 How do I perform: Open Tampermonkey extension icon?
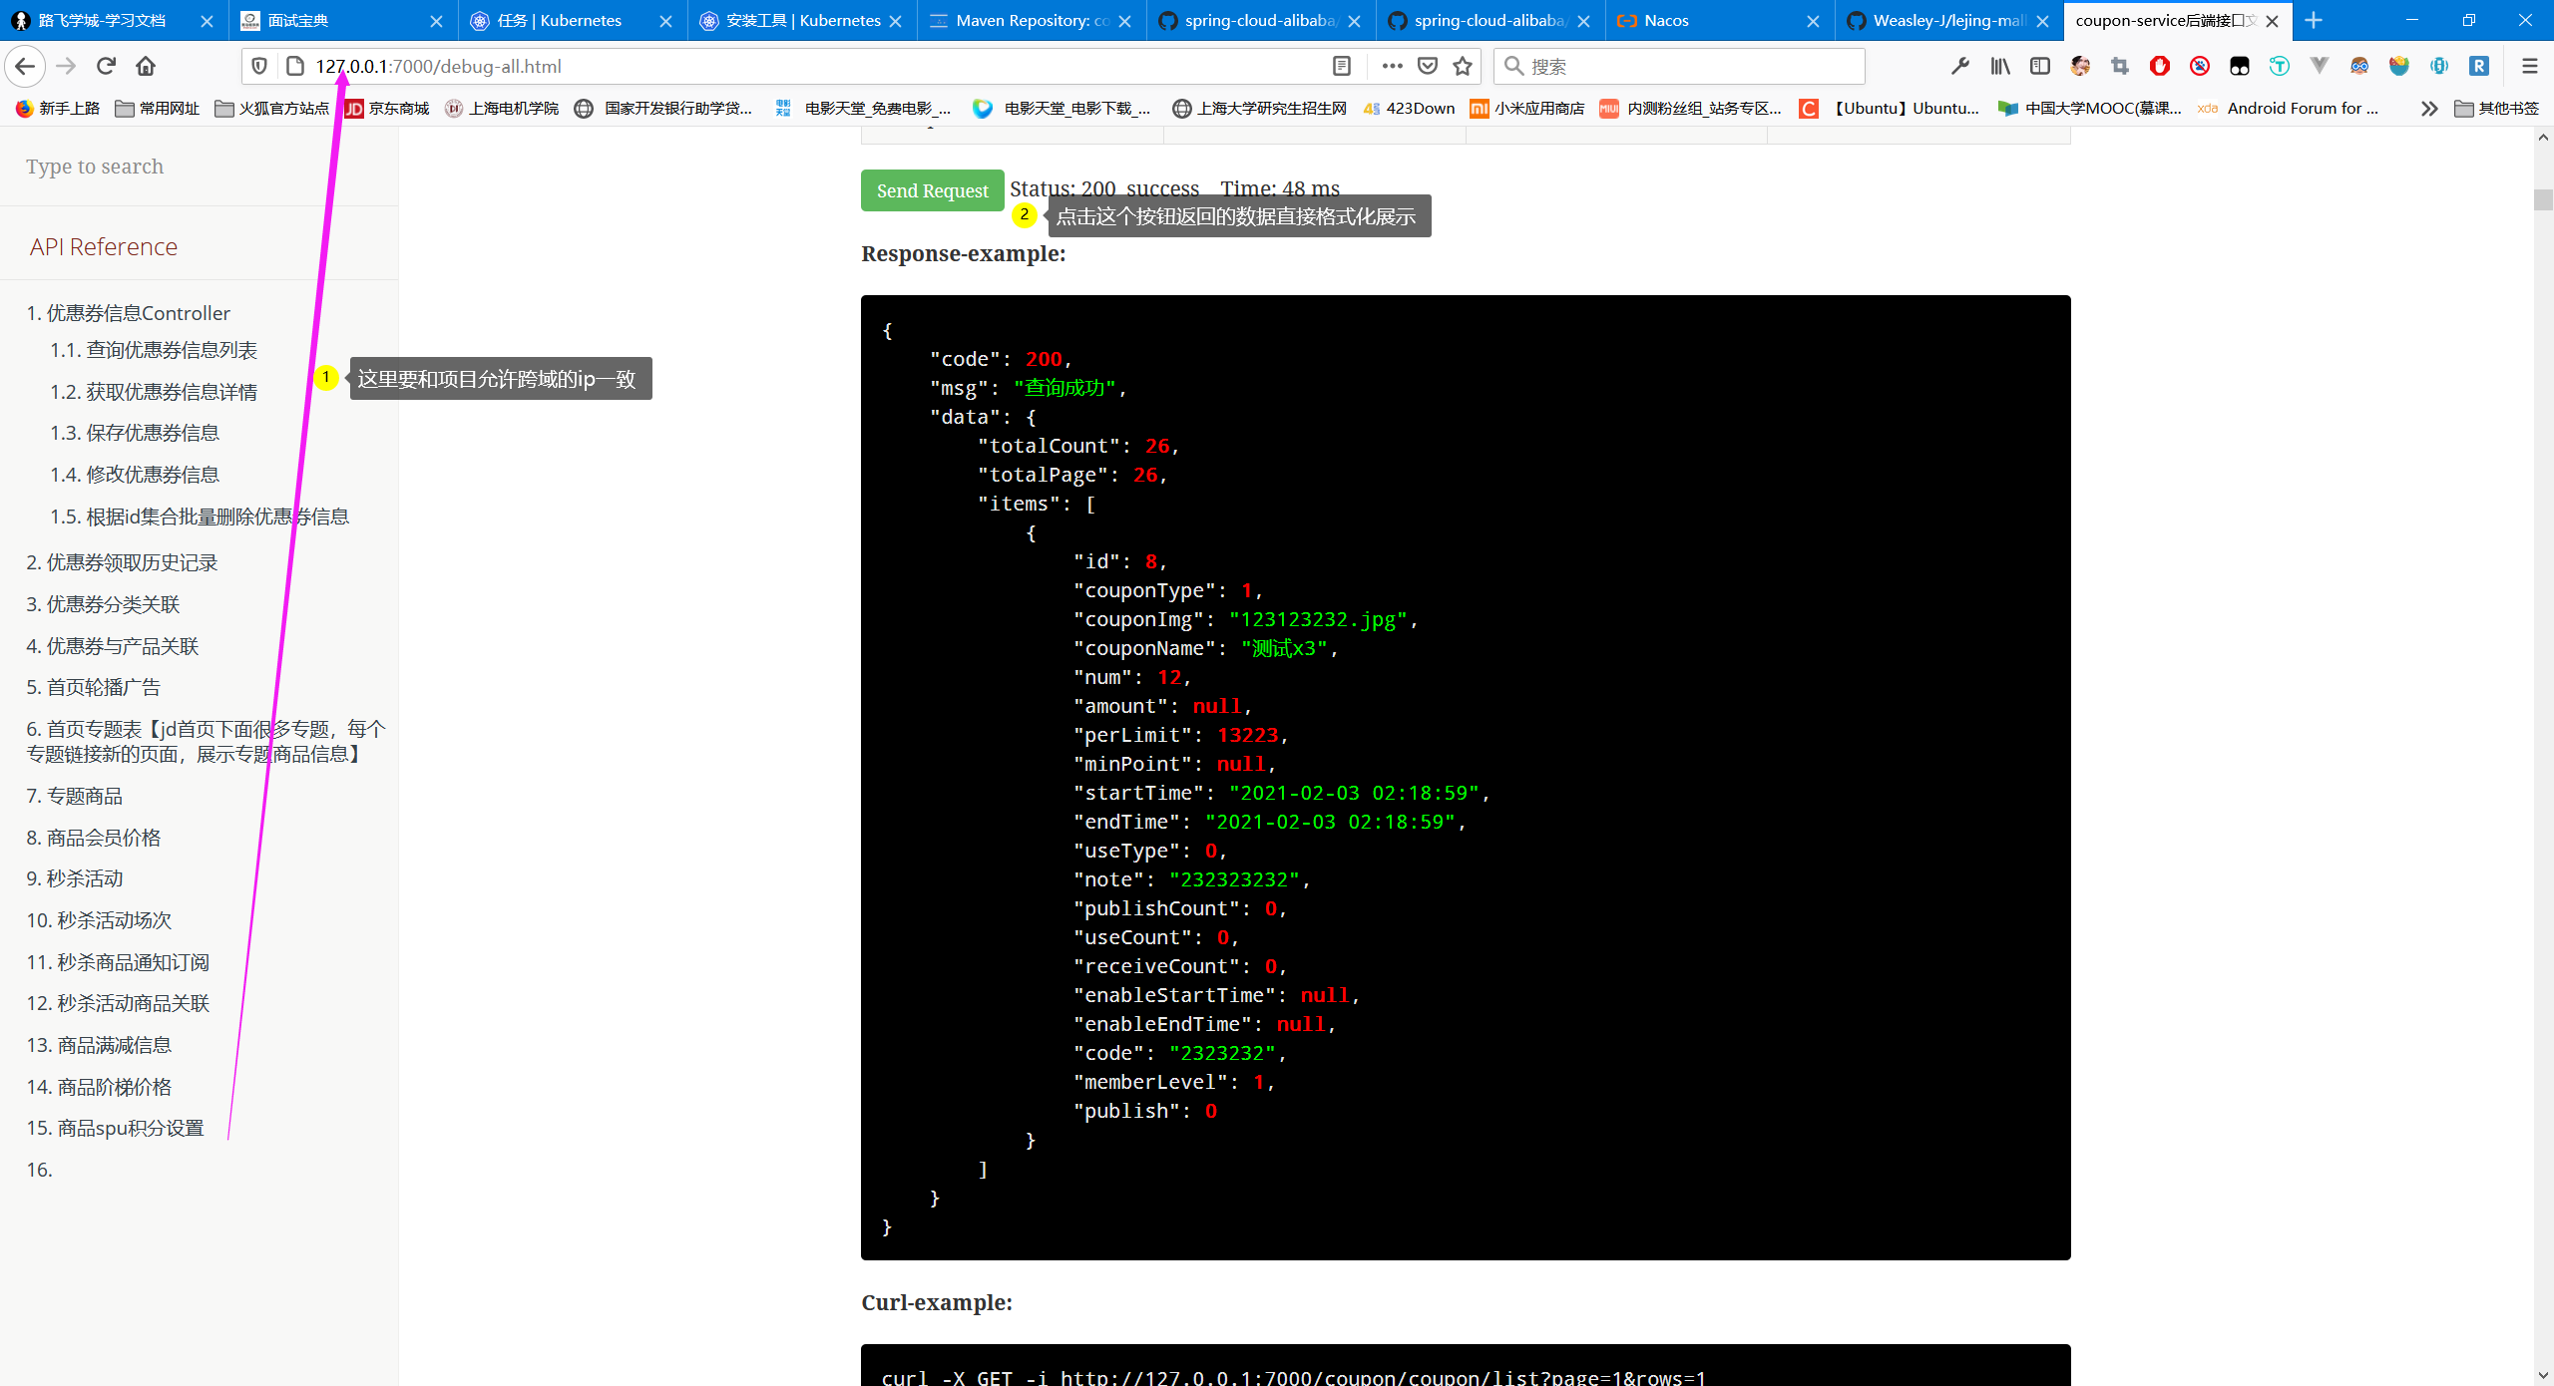[x=2240, y=66]
